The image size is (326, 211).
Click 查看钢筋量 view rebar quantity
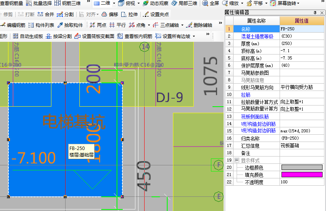coord(12,3)
